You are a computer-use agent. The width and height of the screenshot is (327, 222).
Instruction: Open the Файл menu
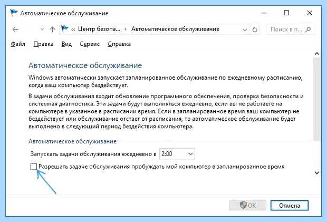(x=18, y=44)
